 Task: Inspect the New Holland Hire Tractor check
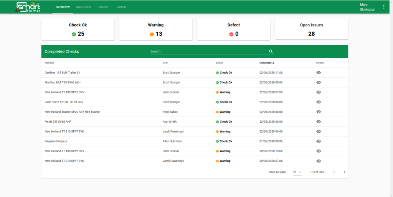point(319,112)
